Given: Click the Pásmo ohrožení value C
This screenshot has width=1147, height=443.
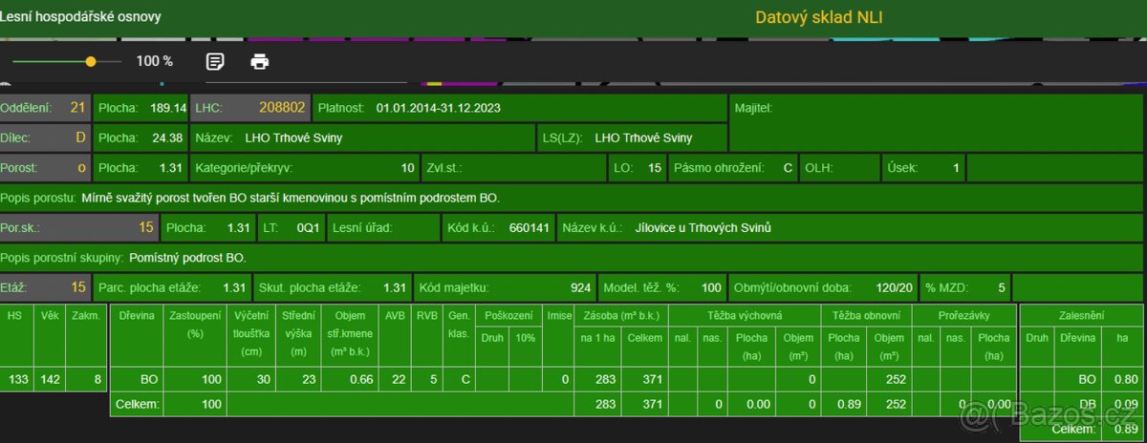Looking at the screenshot, I should tap(789, 168).
